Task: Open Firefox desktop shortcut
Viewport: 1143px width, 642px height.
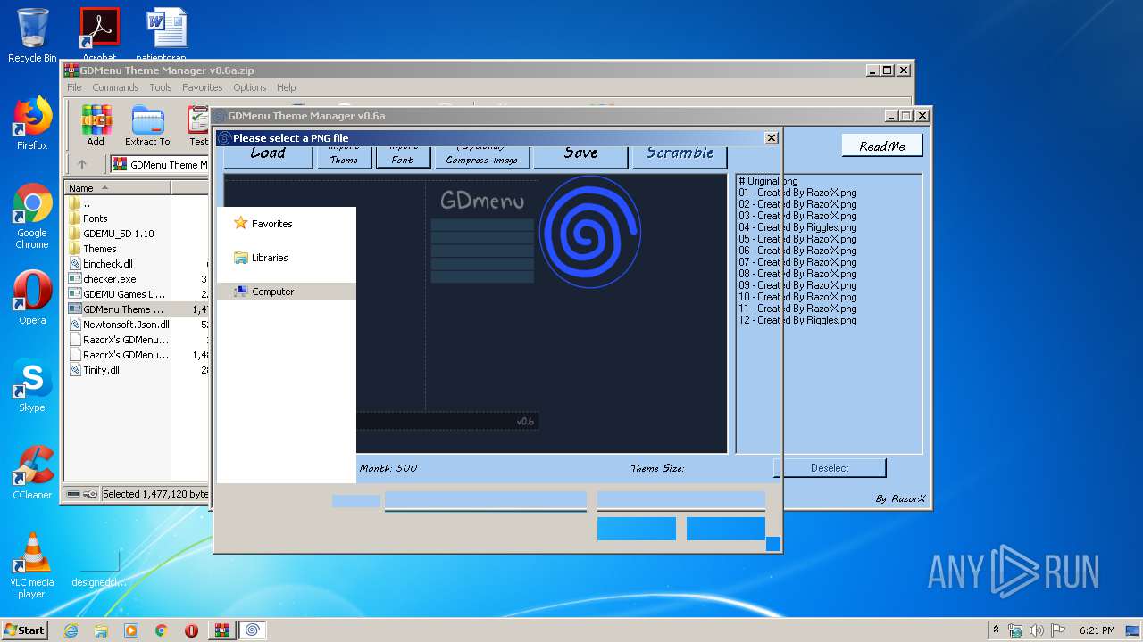Action: click(32, 123)
